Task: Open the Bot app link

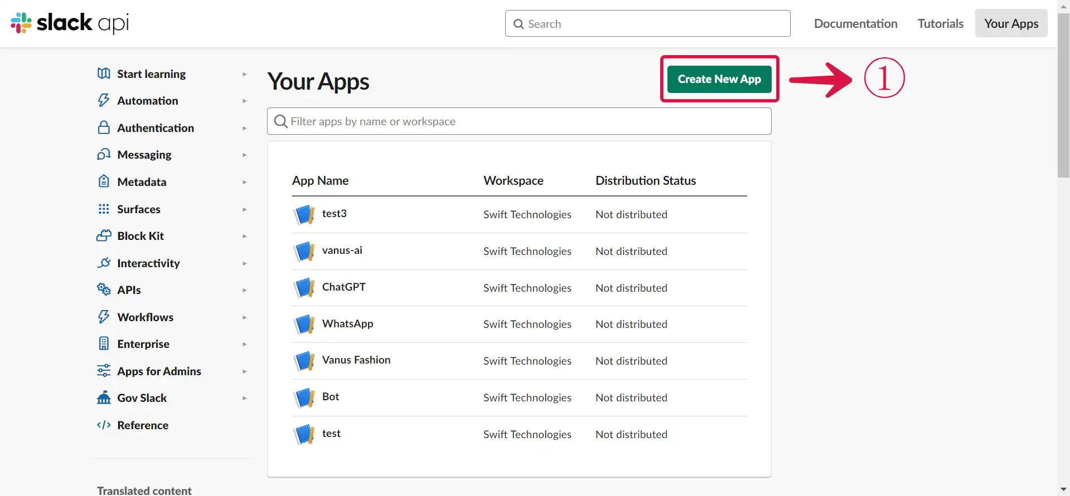Action: [331, 396]
